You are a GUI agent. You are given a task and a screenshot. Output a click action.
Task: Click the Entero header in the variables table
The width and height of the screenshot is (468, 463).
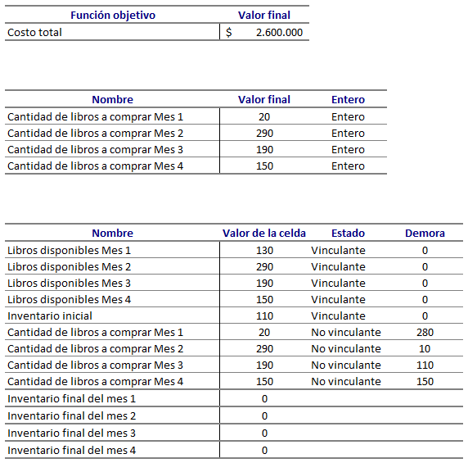pos(348,99)
